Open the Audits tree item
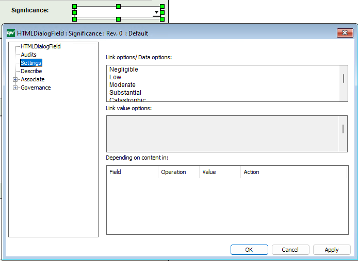358x261 pixels. [x=28, y=55]
